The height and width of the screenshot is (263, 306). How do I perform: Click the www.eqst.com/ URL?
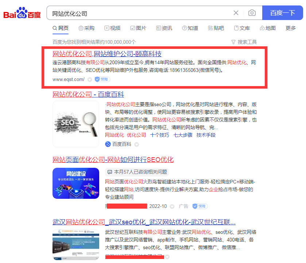[69, 80]
